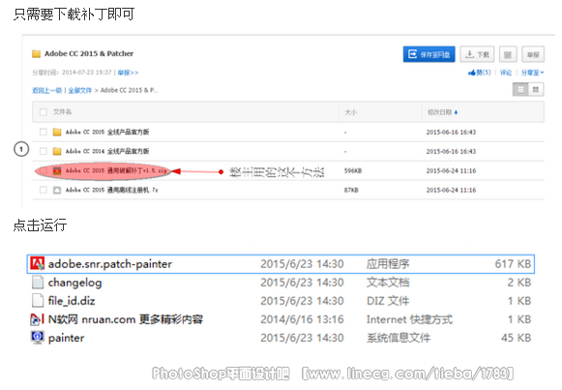Check the box for Adobe CC 2014 全线产品官方版

point(43,151)
